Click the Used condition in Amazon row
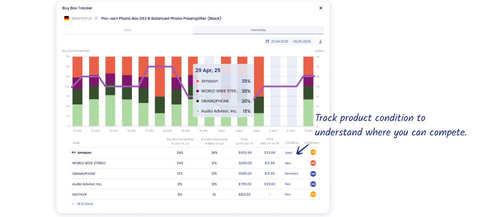Screen dimensions: 504x217 (x=288, y=153)
